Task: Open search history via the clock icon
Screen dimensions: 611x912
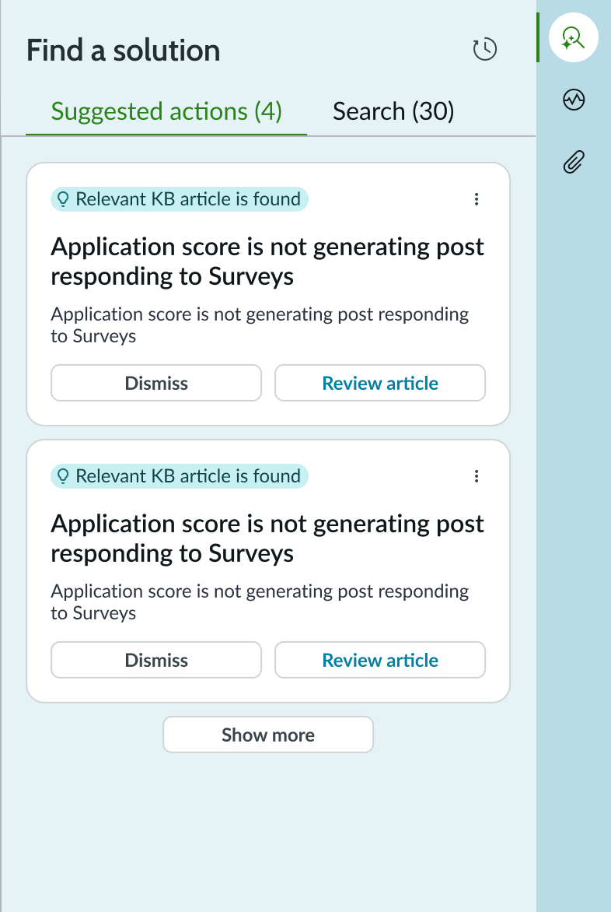Action: 484,48
